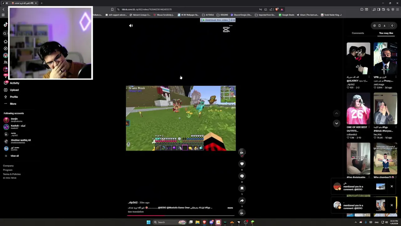Open the spinning music disc below the share button
Viewport: 401px width, 226px height.
pyautogui.click(x=242, y=213)
